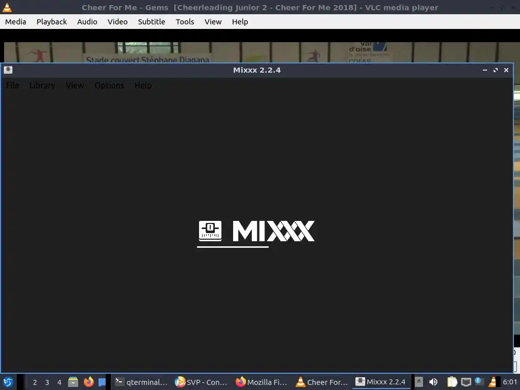Minimize the Mixxx 2.2.4 window

pos(485,70)
